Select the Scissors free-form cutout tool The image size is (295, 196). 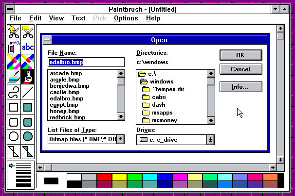coord(14,32)
